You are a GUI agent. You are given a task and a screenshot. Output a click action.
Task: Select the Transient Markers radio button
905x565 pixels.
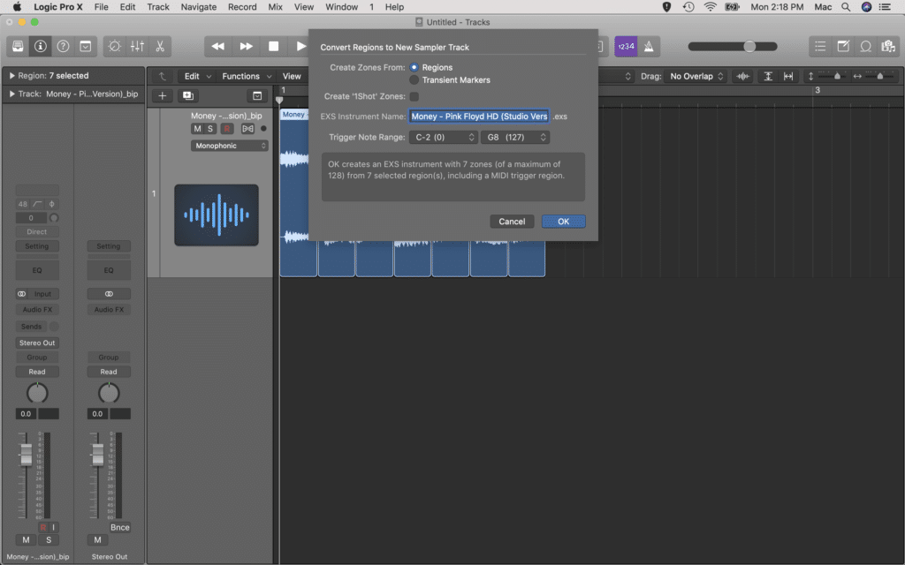(x=414, y=80)
